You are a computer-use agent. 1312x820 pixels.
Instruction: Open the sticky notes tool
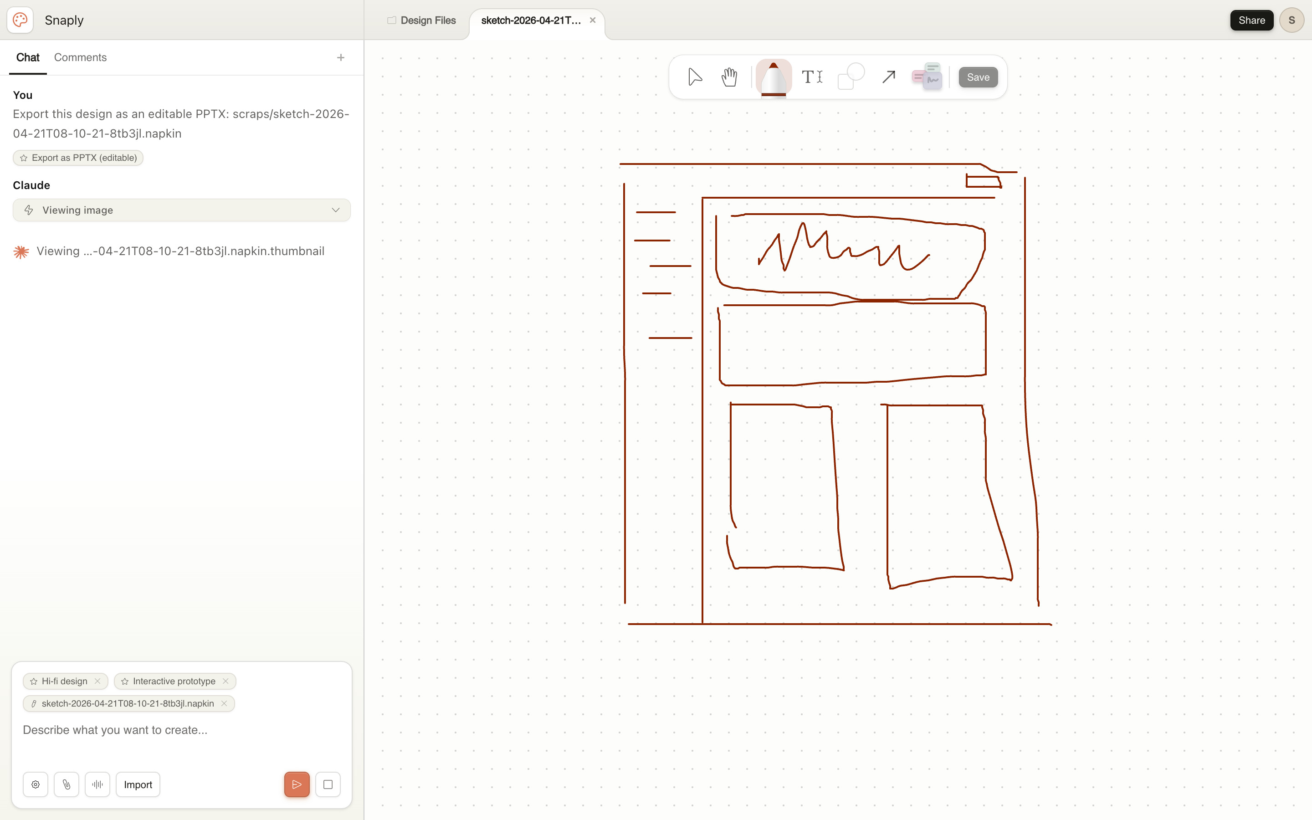point(927,77)
